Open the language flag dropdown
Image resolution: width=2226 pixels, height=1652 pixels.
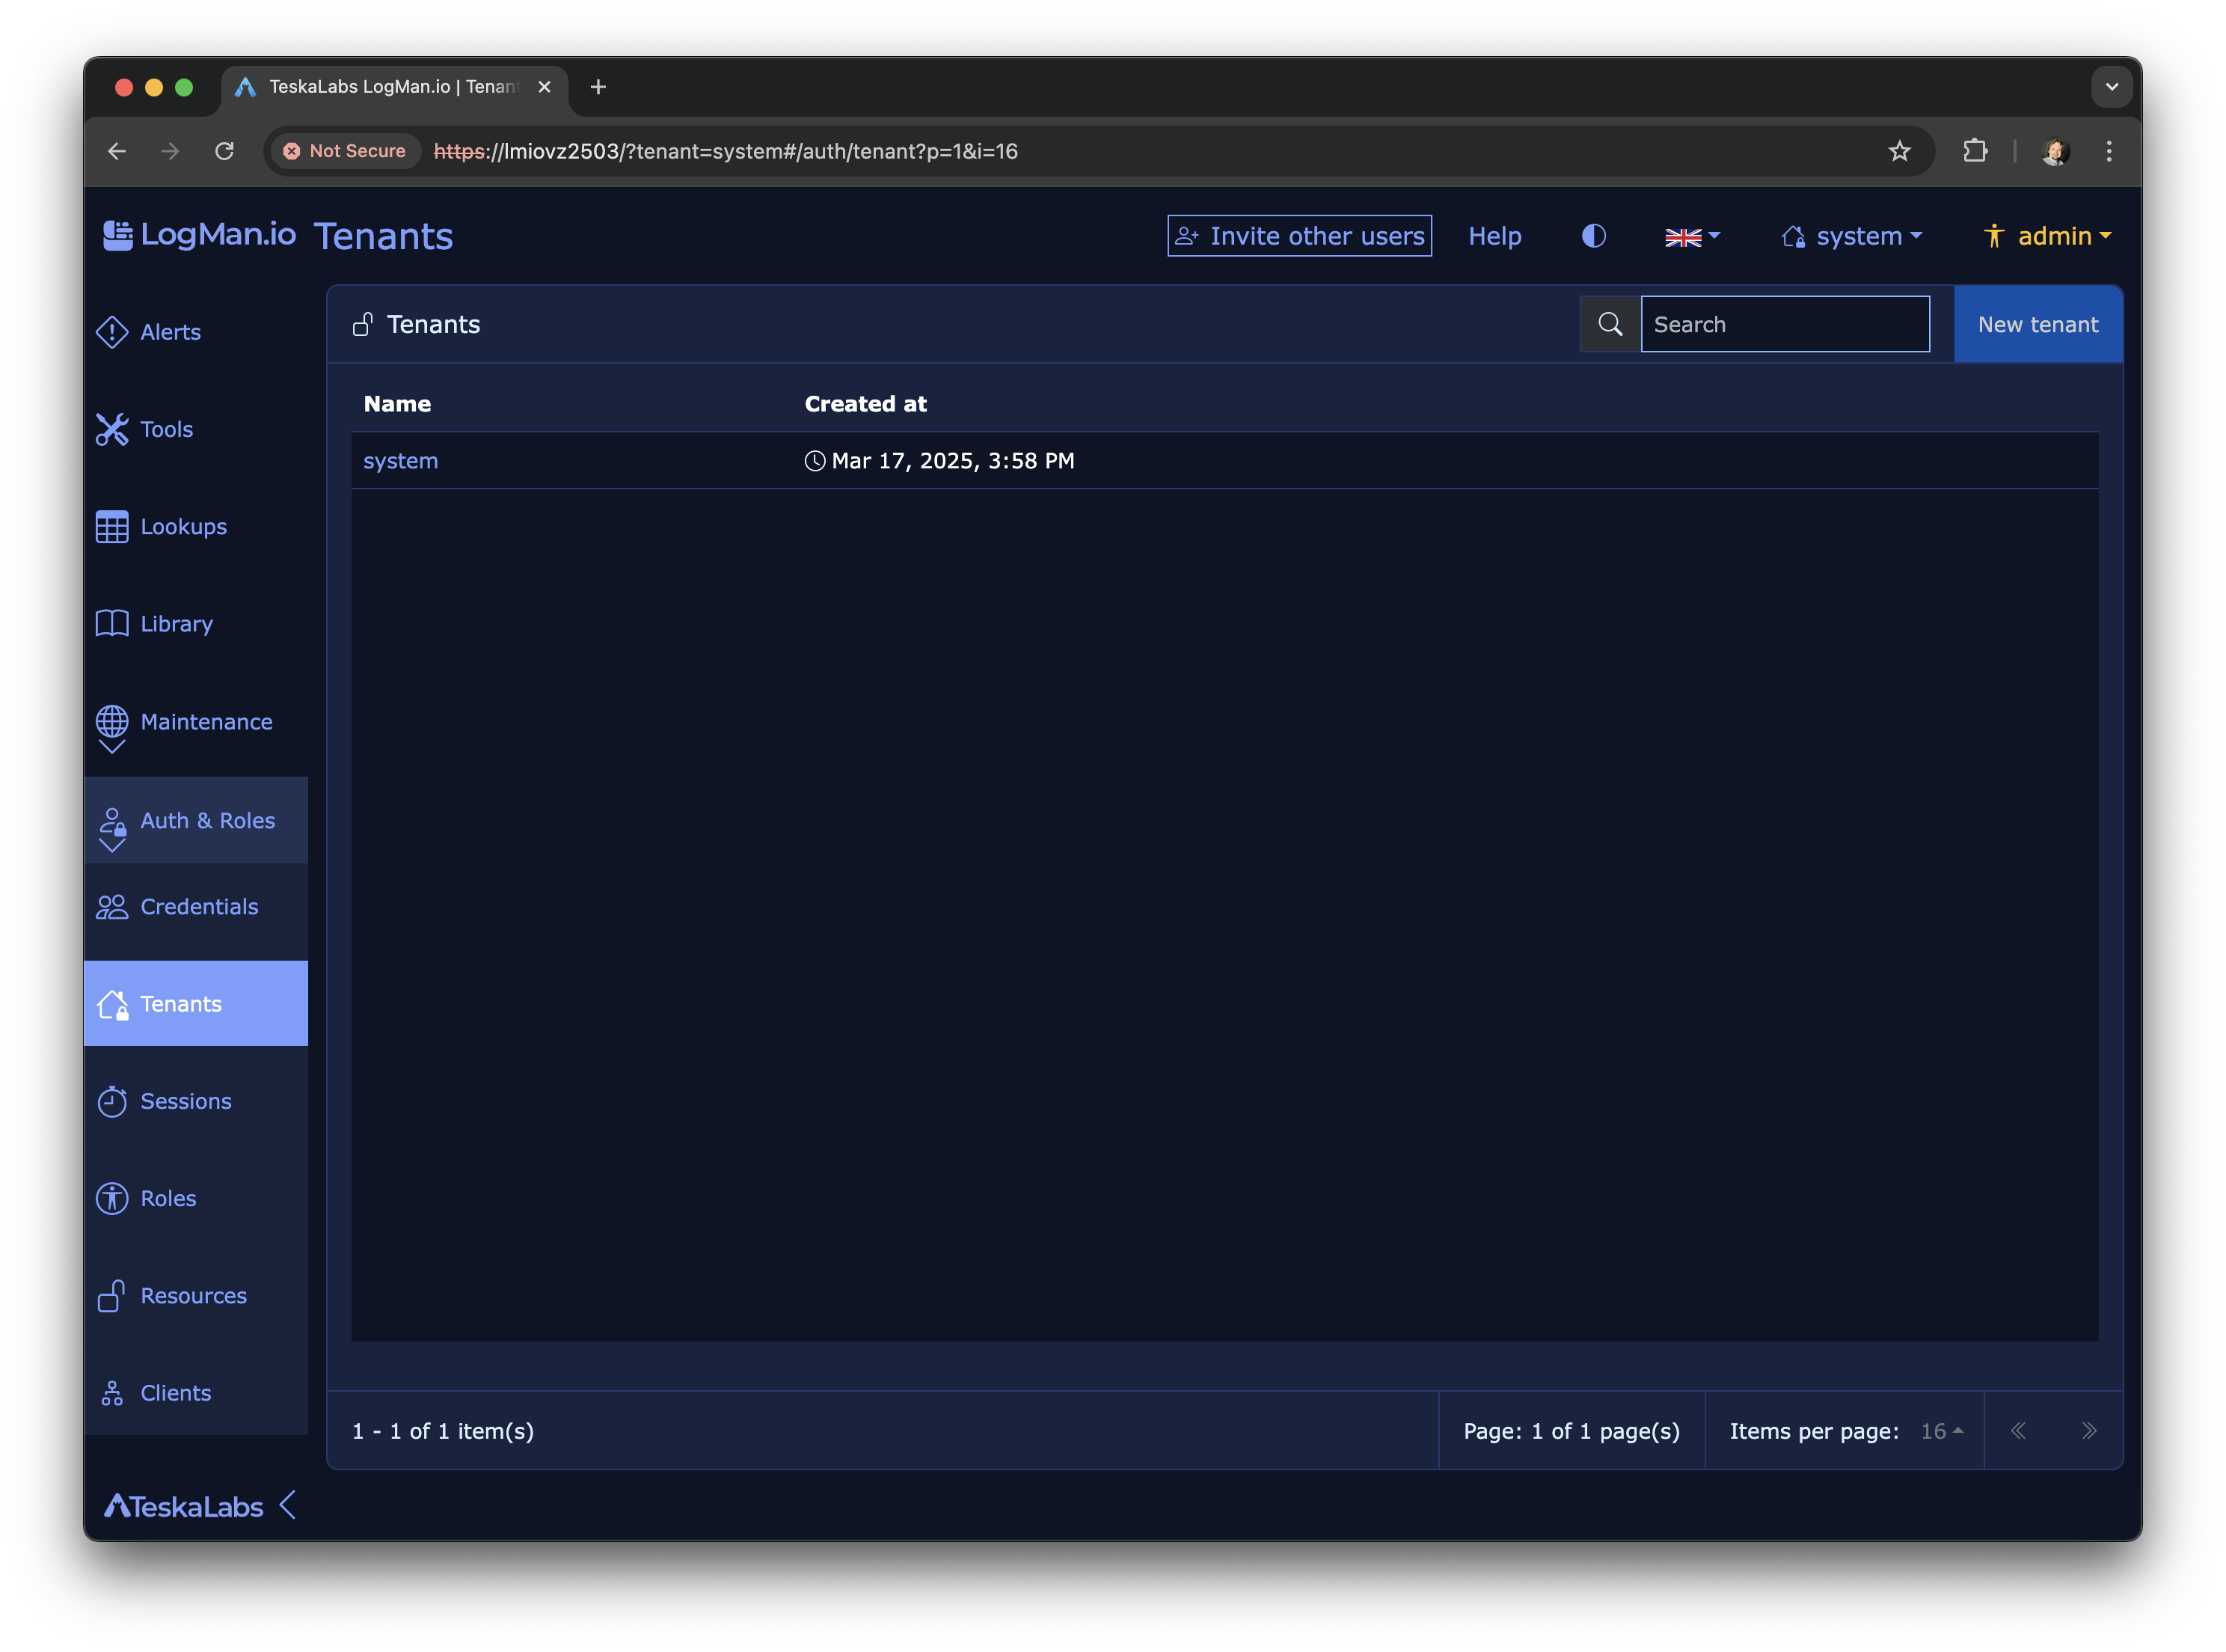point(1691,237)
